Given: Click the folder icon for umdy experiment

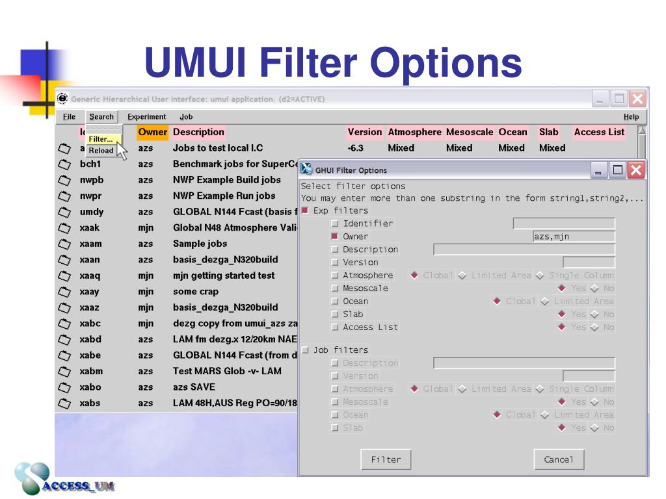Looking at the screenshot, I should [x=64, y=212].
